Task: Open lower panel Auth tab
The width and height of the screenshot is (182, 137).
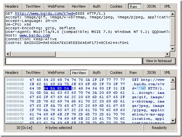Action: tap(97, 72)
